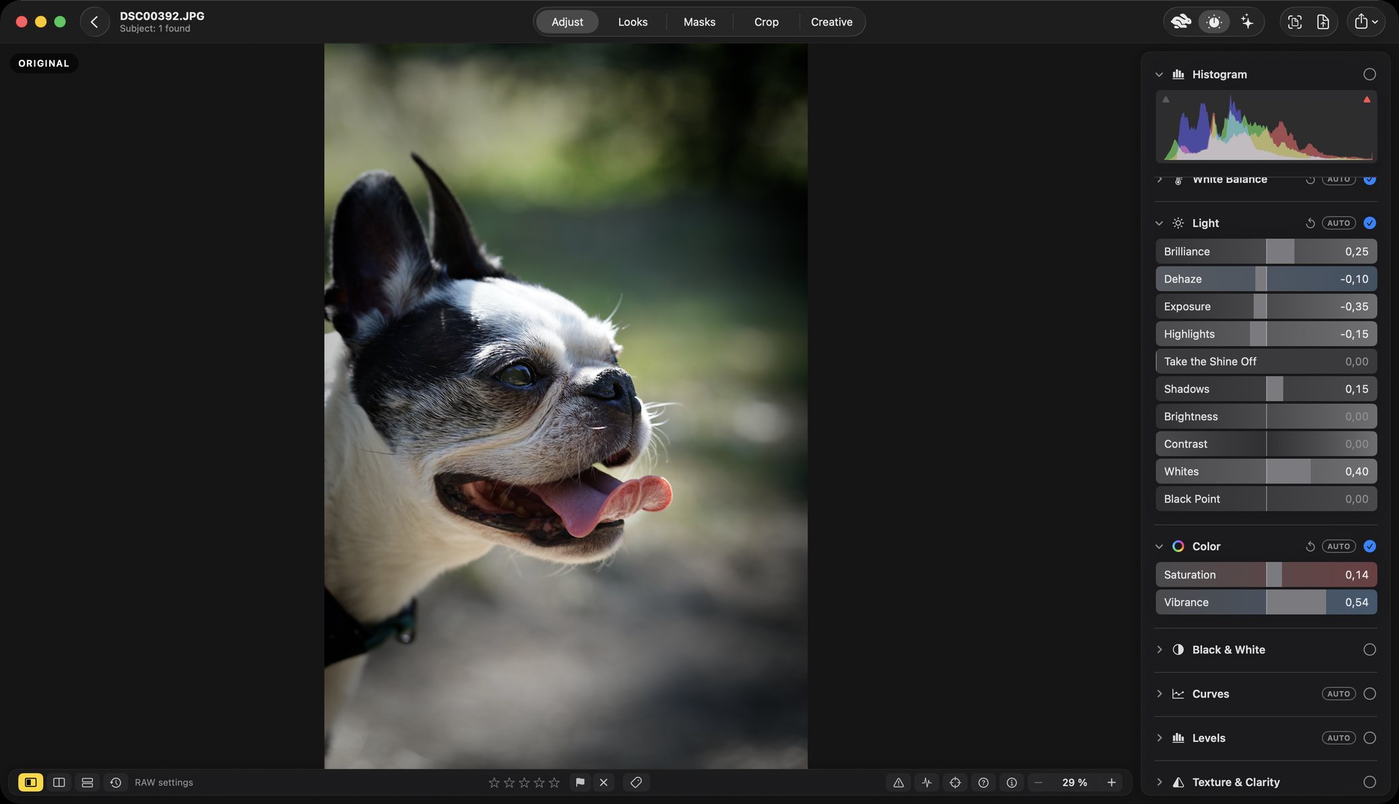The width and height of the screenshot is (1399, 804).
Task: Click the clipping warning triangle icon
Action: 899,782
